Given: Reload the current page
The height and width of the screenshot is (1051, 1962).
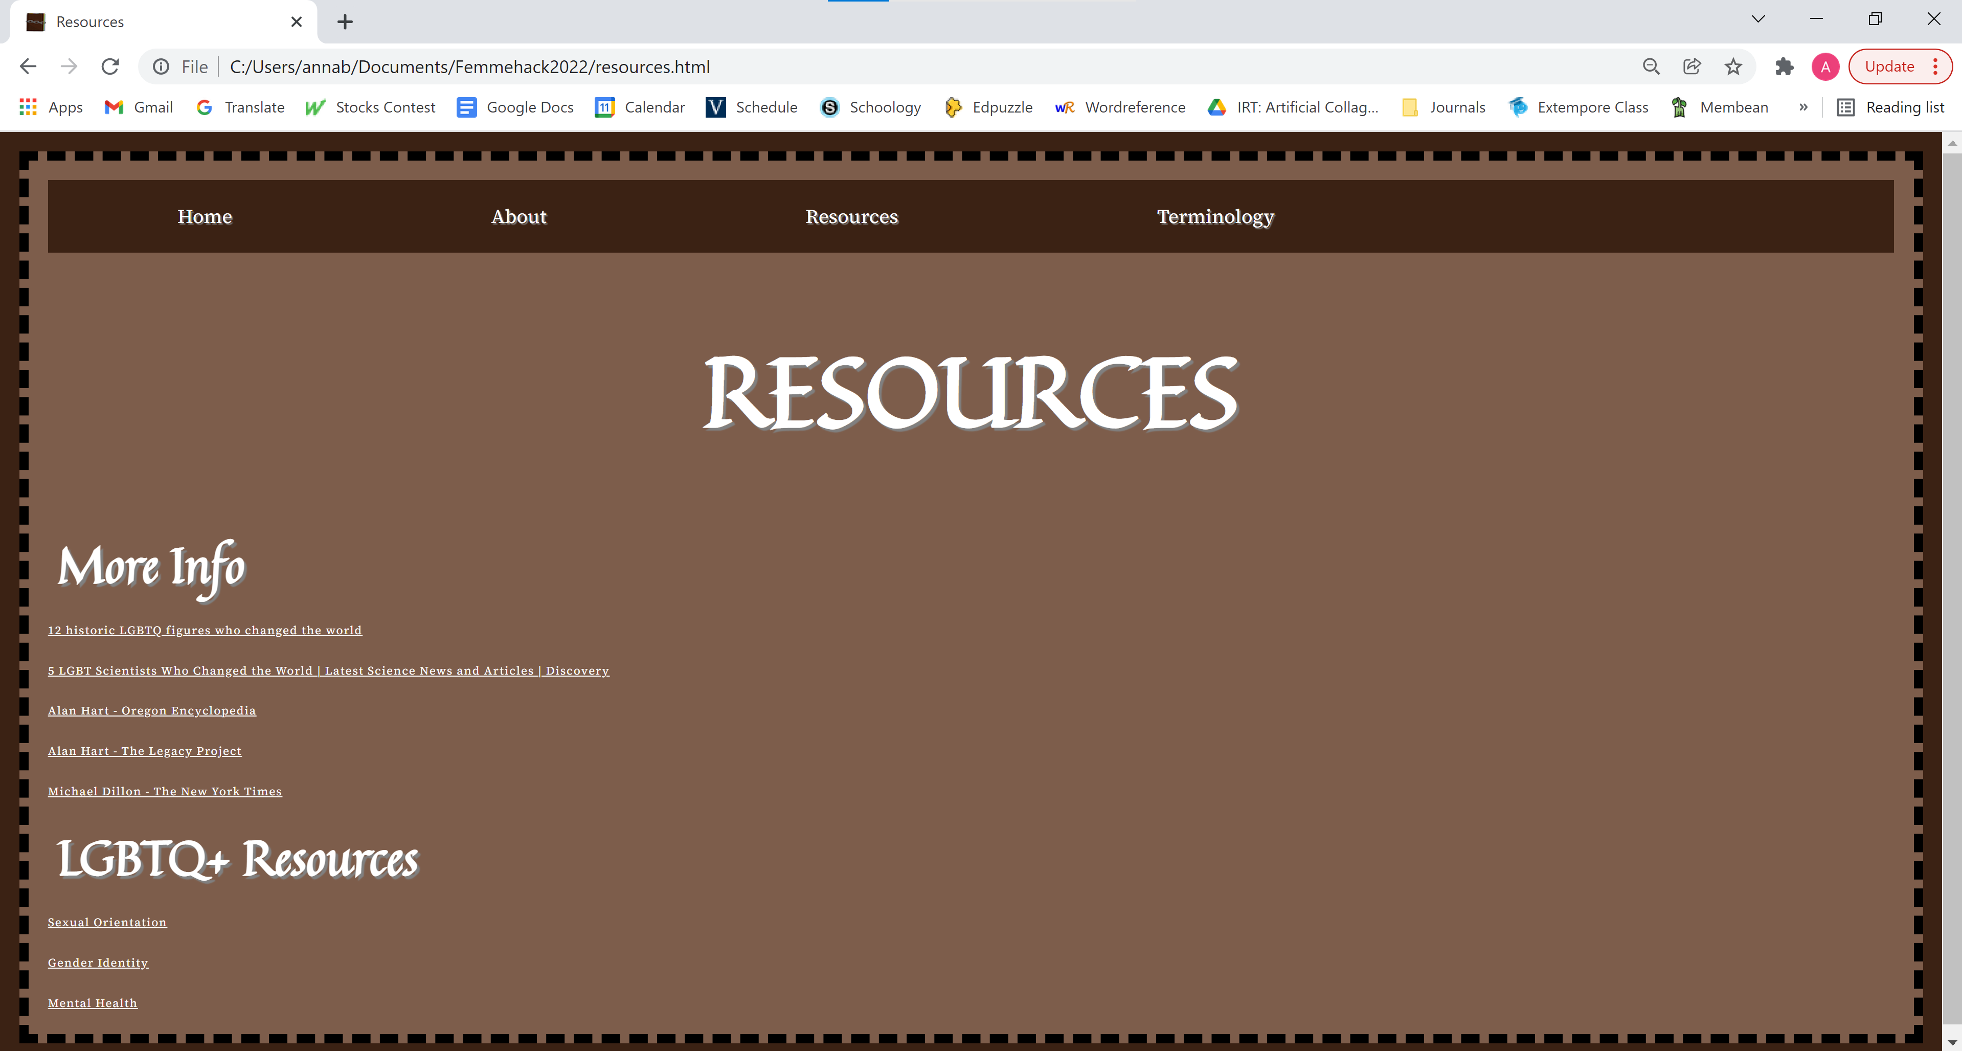Looking at the screenshot, I should (x=110, y=67).
